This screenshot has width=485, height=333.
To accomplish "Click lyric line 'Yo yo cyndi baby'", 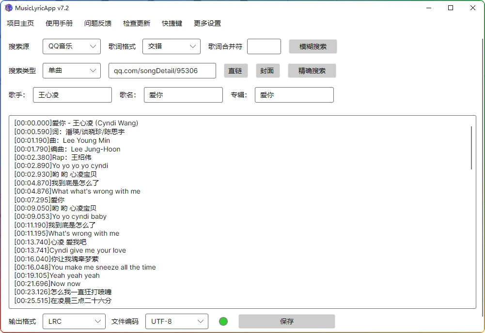I will click(79, 217).
